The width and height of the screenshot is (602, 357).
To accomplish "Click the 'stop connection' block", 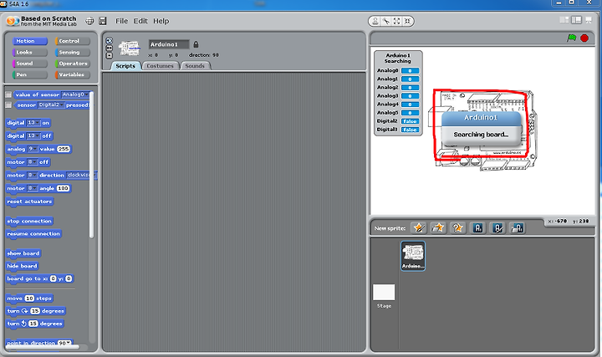I will (x=29, y=221).
